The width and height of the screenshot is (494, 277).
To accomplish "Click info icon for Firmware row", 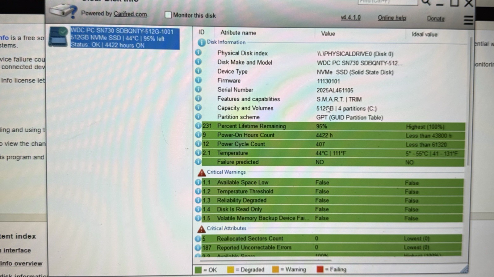I will (198, 80).
